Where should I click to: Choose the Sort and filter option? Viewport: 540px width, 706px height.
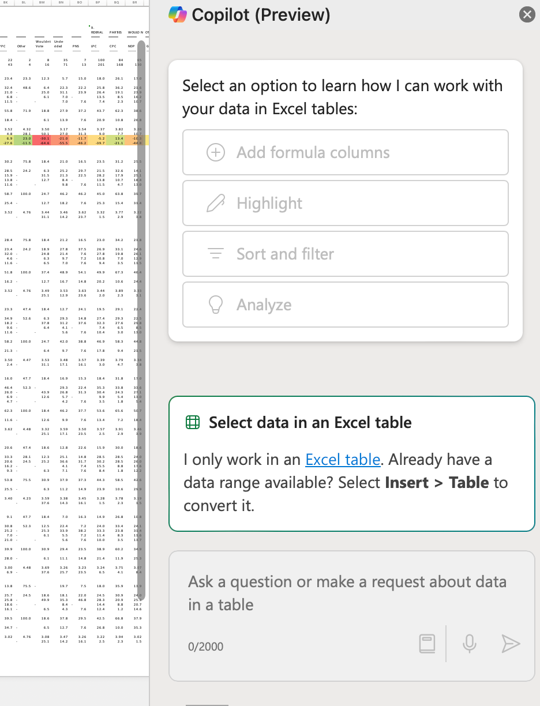pyautogui.click(x=345, y=254)
